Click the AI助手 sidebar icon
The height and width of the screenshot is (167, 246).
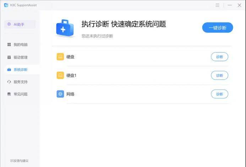point(9,24)
